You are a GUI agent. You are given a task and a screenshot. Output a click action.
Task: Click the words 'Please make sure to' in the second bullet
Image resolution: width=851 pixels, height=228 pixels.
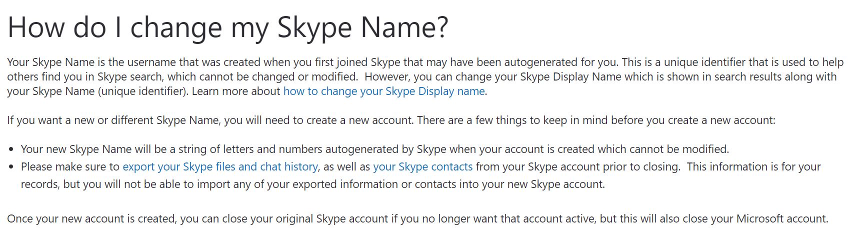tap(70, 167)
